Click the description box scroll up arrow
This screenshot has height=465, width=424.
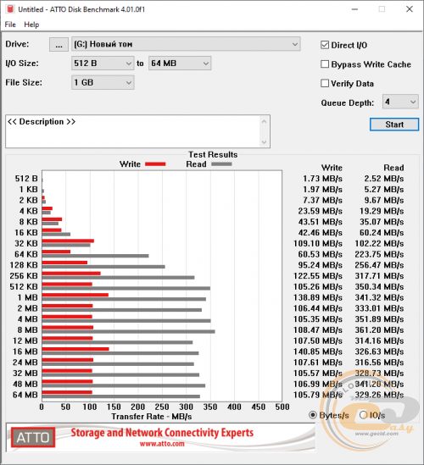[264, 122]
